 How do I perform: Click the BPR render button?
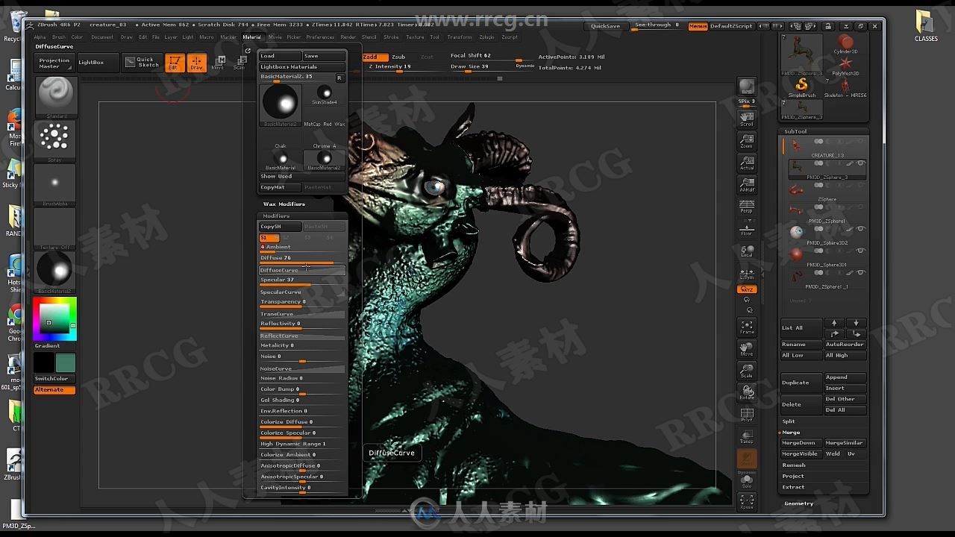(x=747, y=86)
